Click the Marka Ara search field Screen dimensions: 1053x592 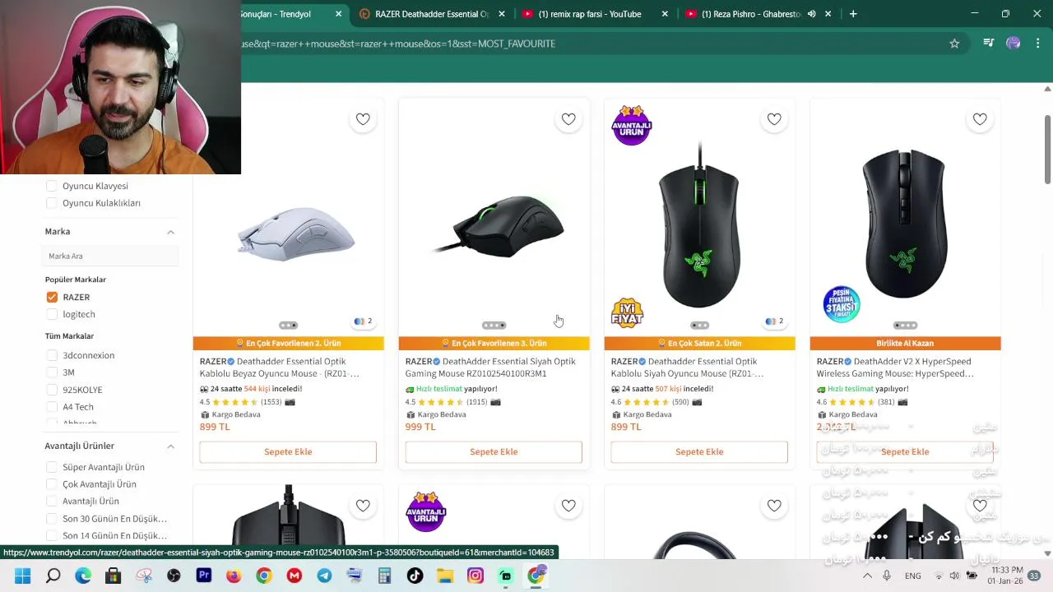[x=111, y=256]
